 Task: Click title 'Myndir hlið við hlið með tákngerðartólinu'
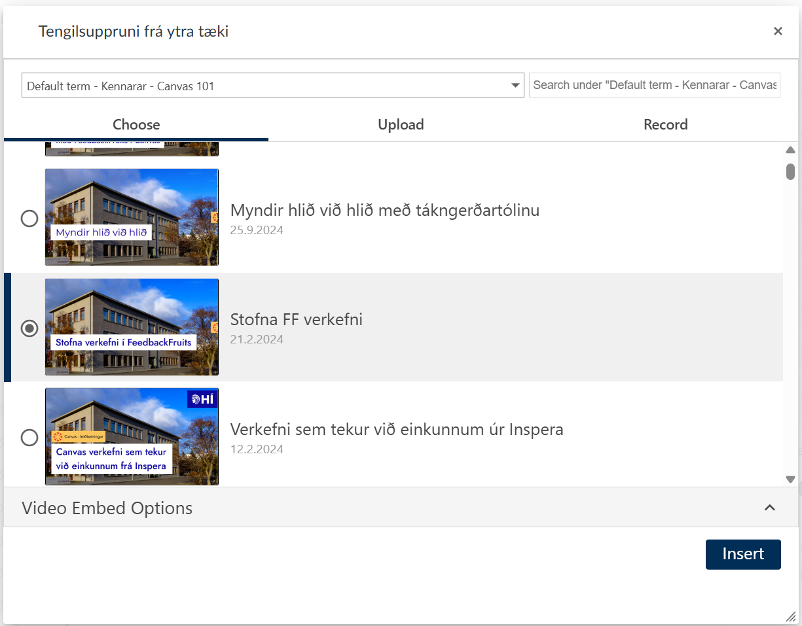[384, 210]
